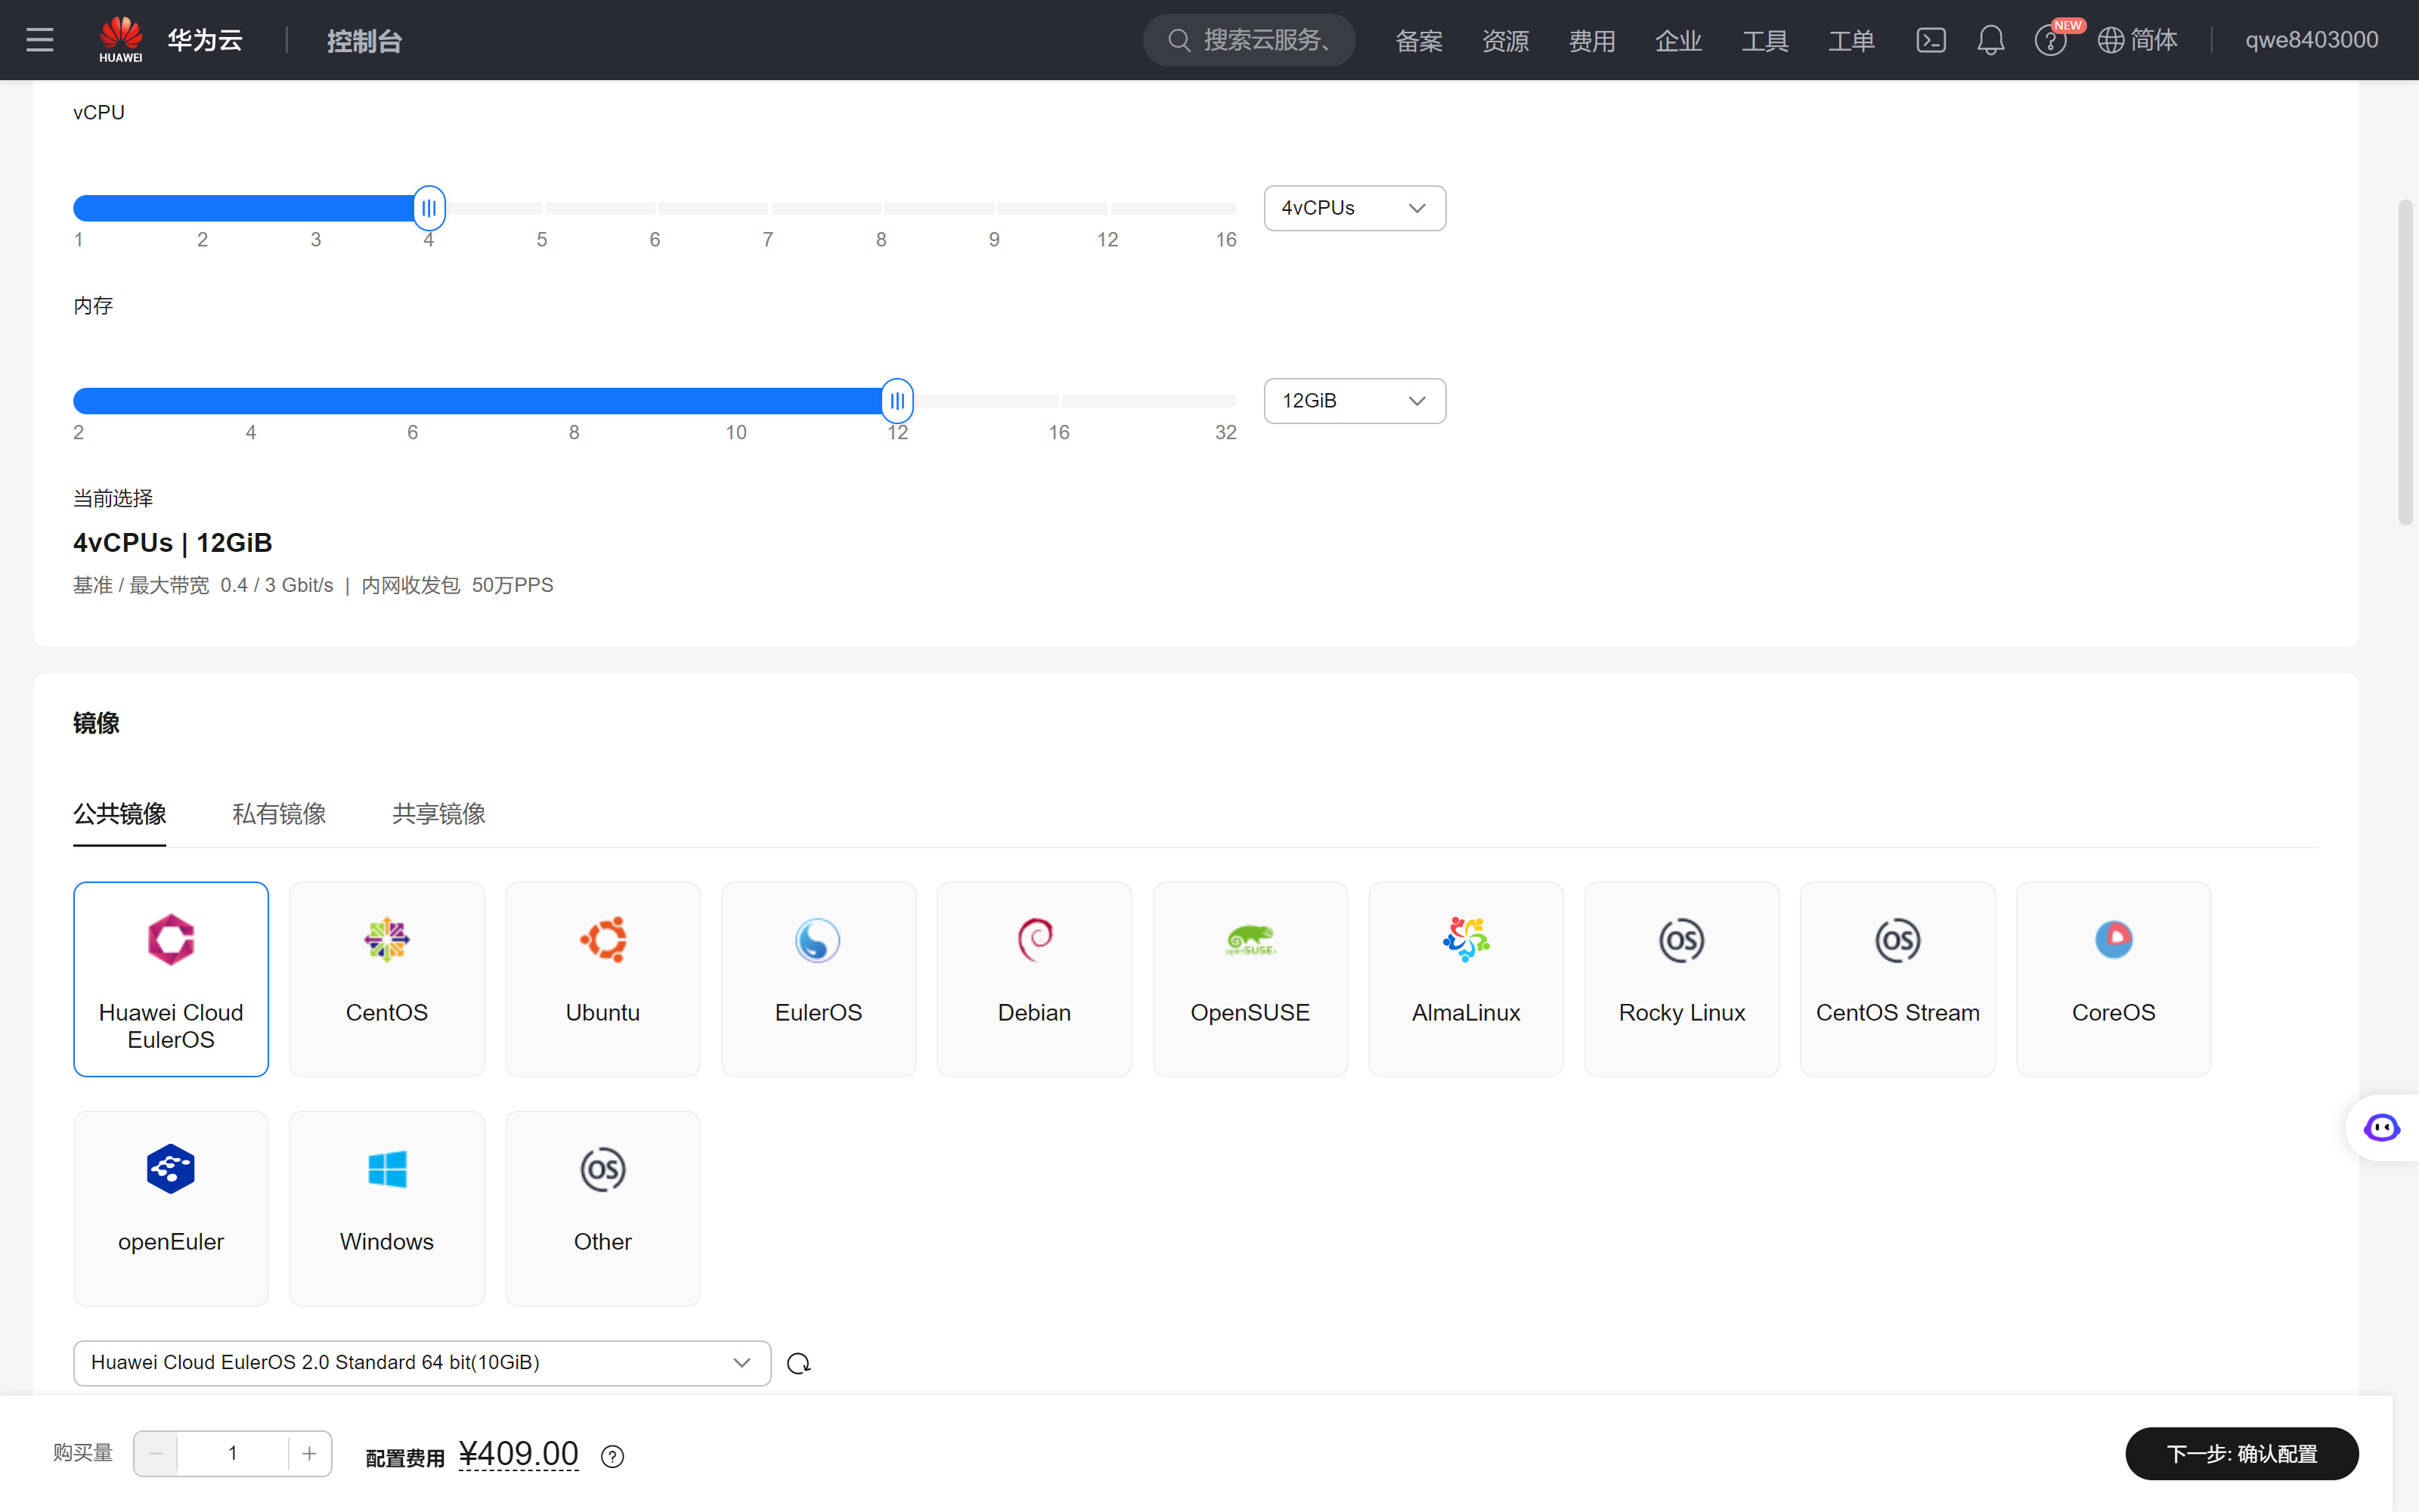Open the purple assistant robot icon

[x=2381, y=1128]
